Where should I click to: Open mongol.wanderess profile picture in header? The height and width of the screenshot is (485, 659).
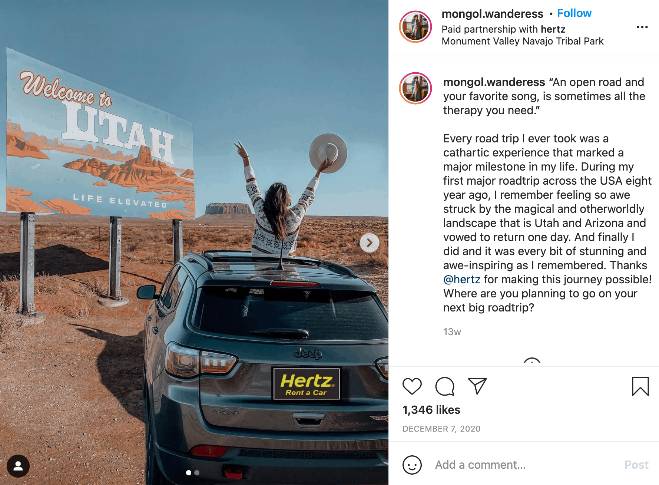point(415,27)
